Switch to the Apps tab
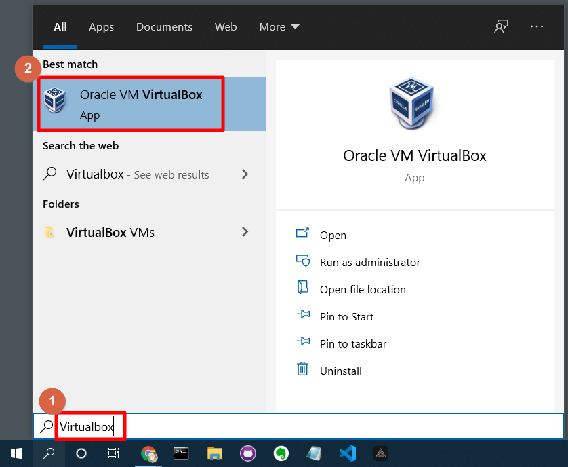 pos(102,27)
